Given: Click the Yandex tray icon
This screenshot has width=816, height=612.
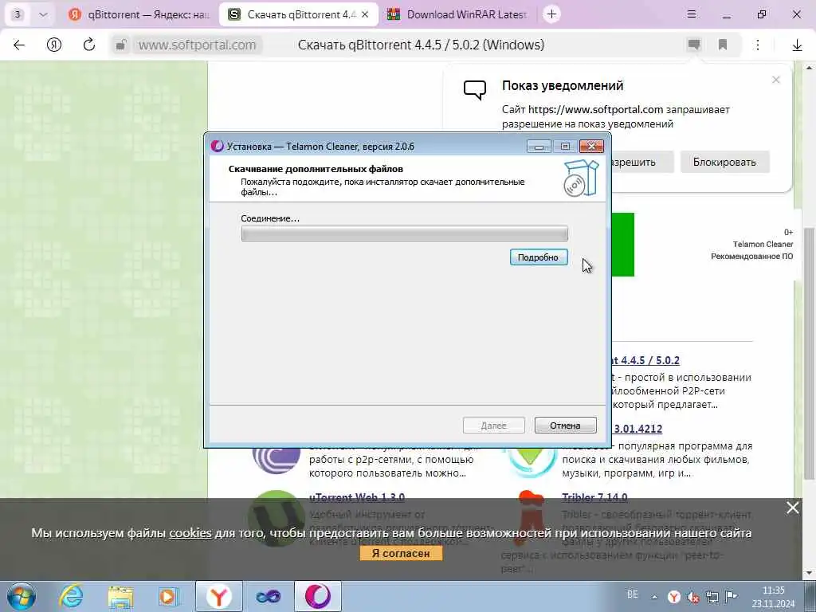Looking at the screenshot, I should point(674,597).
